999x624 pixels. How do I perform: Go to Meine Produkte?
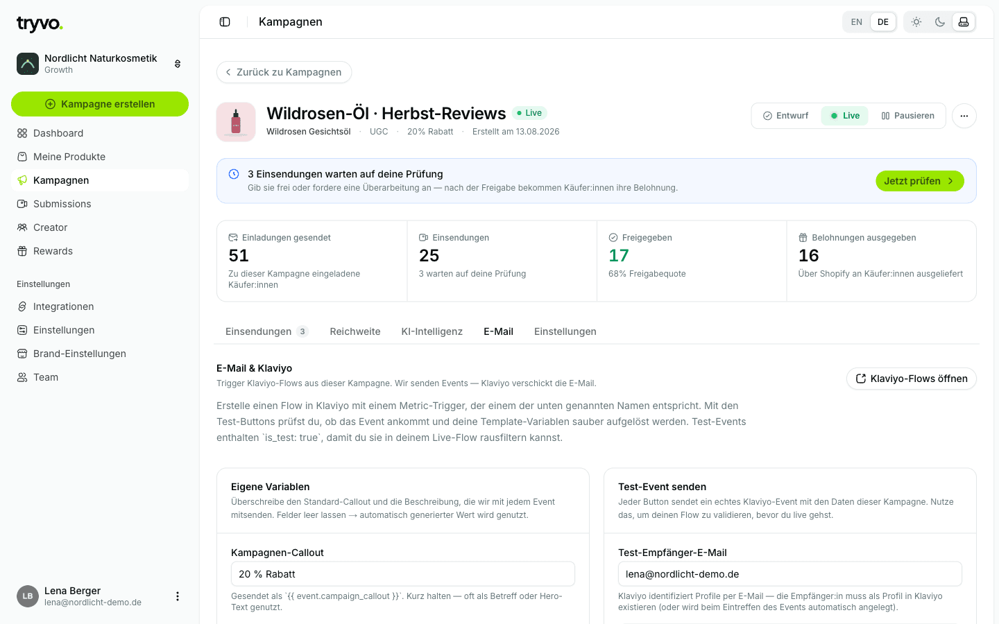click(100, 157)
